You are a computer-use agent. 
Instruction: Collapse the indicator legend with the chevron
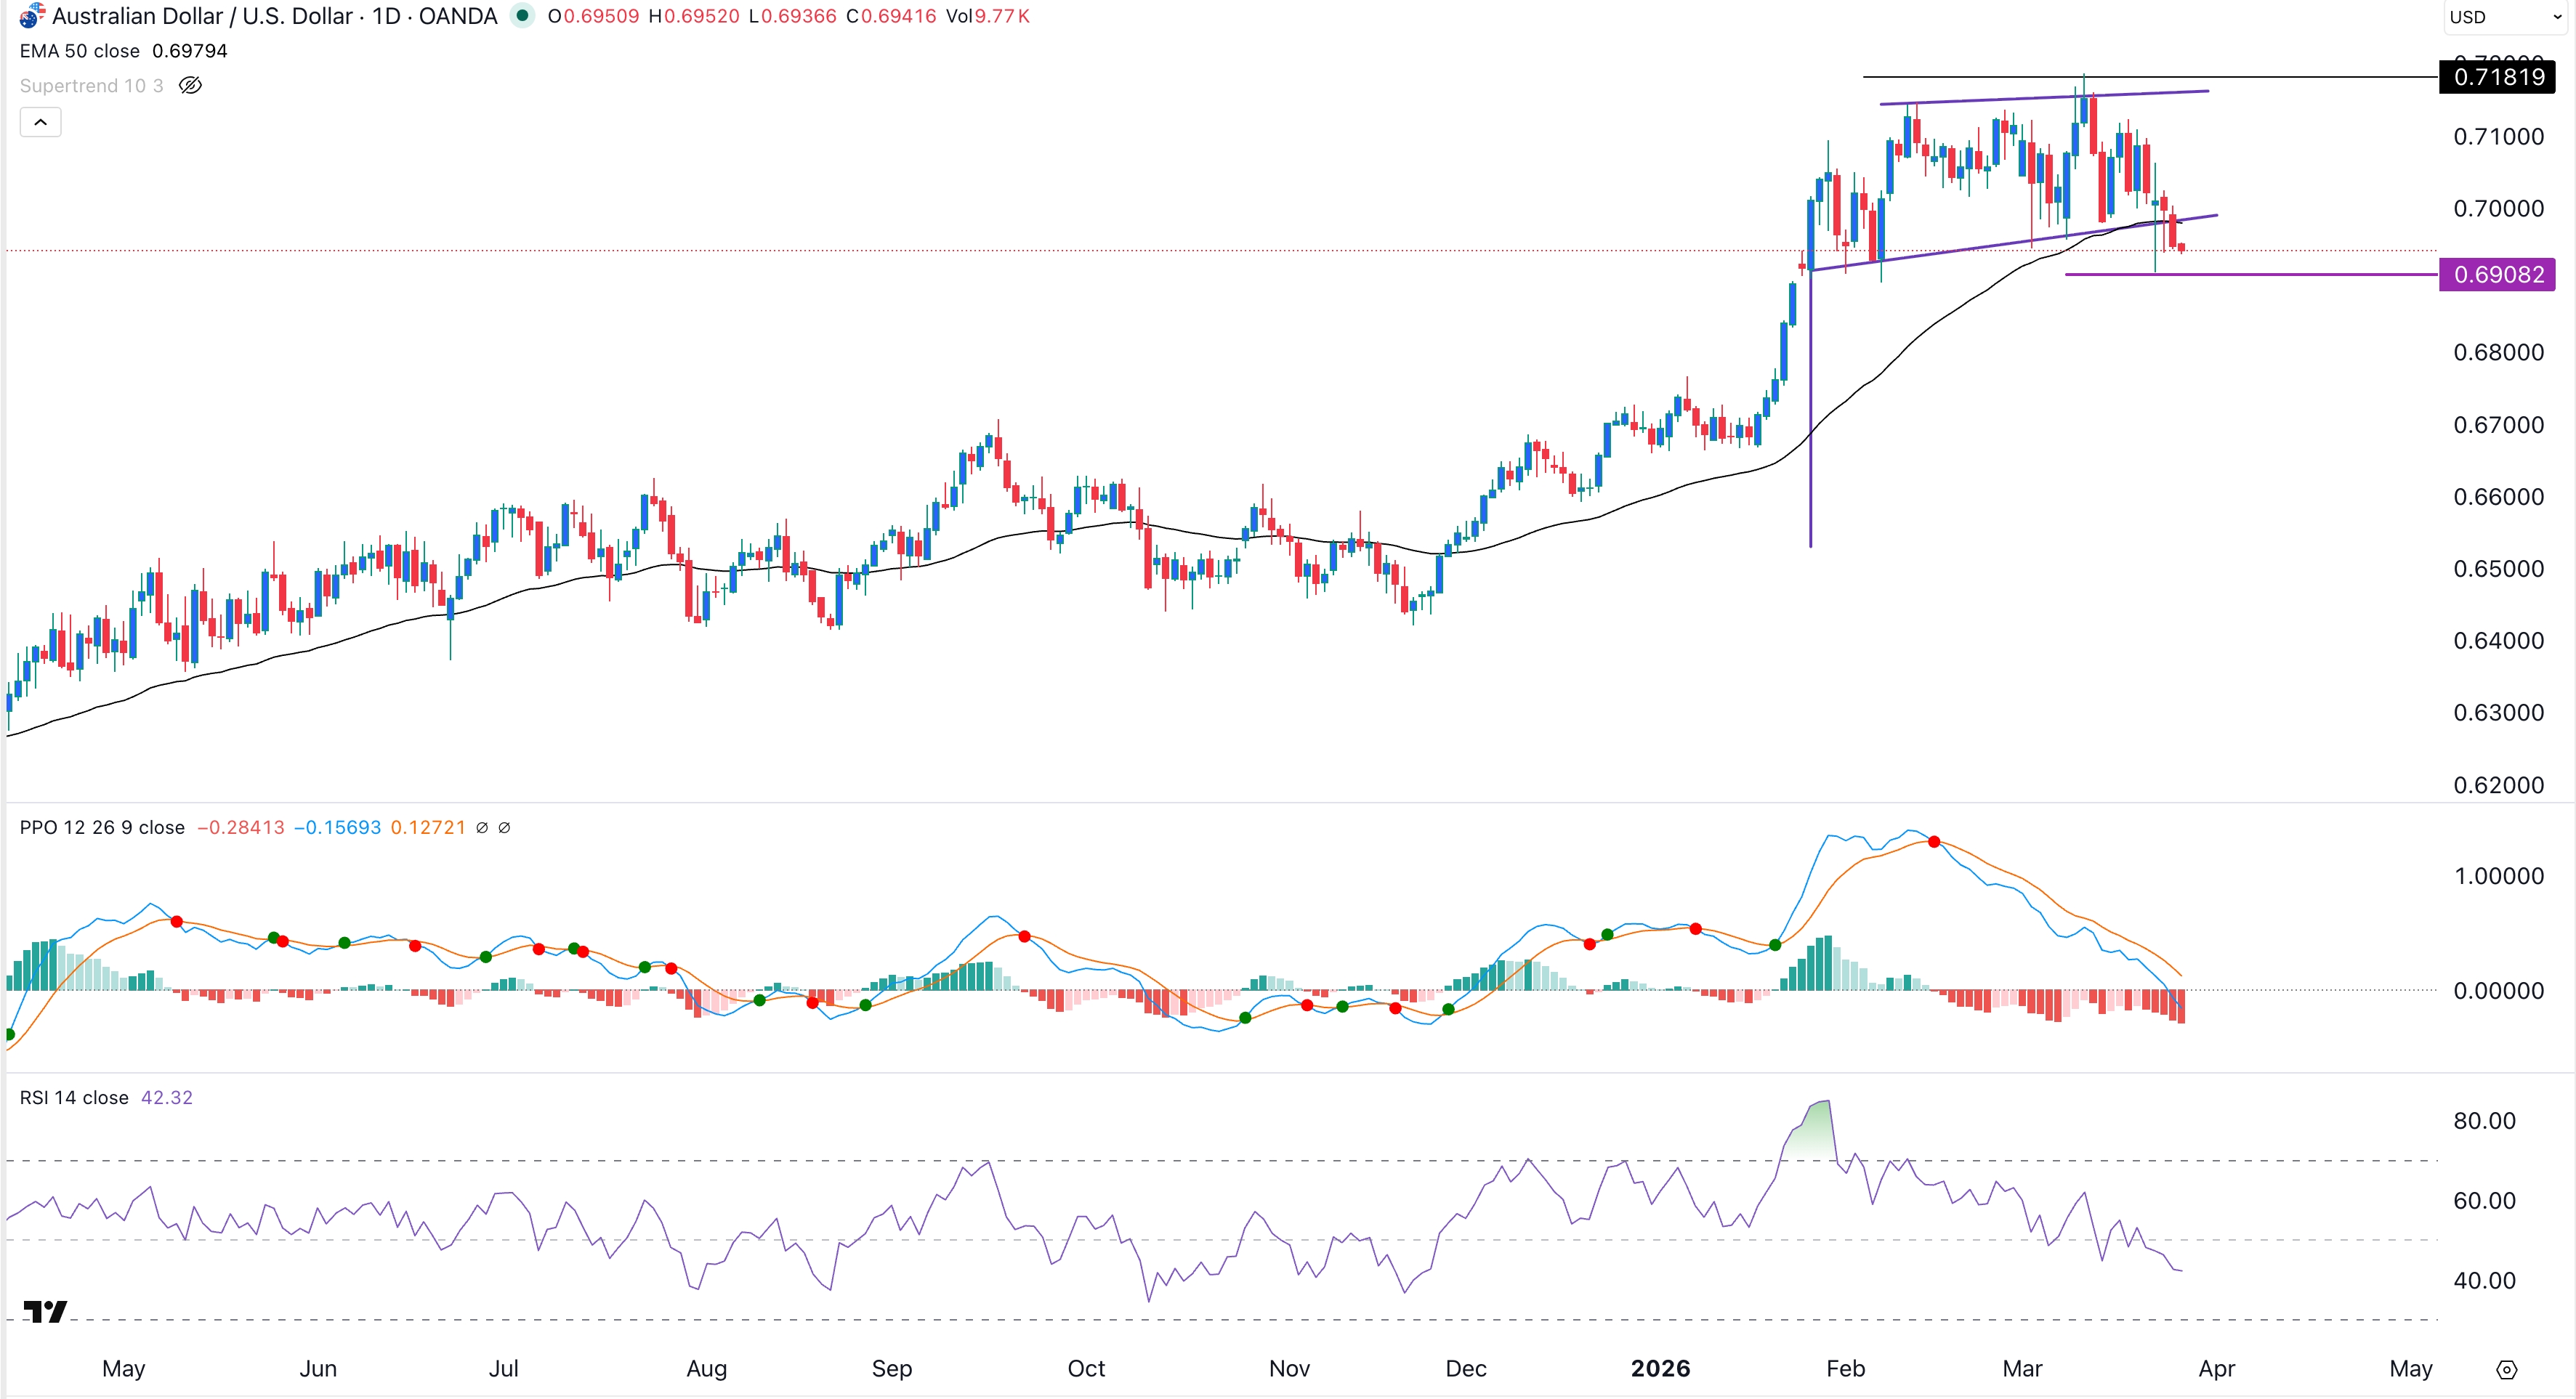tap(40, 121)
